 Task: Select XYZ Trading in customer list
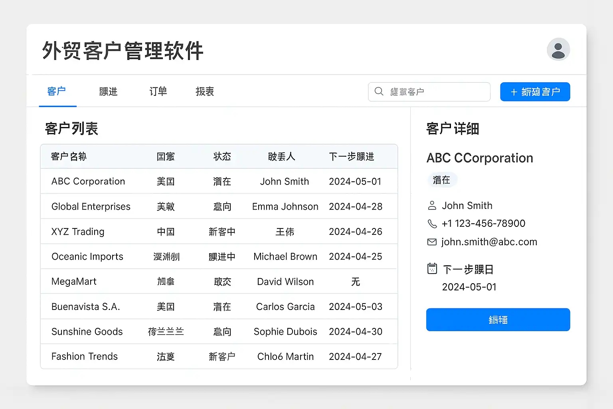78,232
